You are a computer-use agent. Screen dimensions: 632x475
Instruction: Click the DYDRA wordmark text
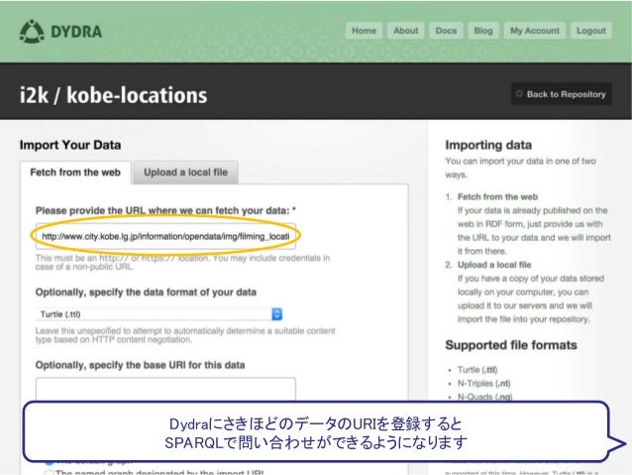[76, 32]
